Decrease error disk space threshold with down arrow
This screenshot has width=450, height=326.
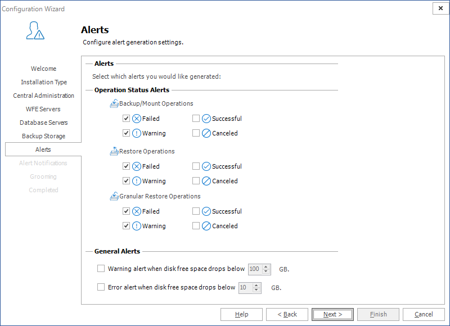(256, 290)
